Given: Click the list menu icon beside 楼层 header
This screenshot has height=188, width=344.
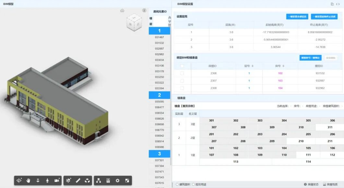Looking at the screenshot, I should 169,25.
